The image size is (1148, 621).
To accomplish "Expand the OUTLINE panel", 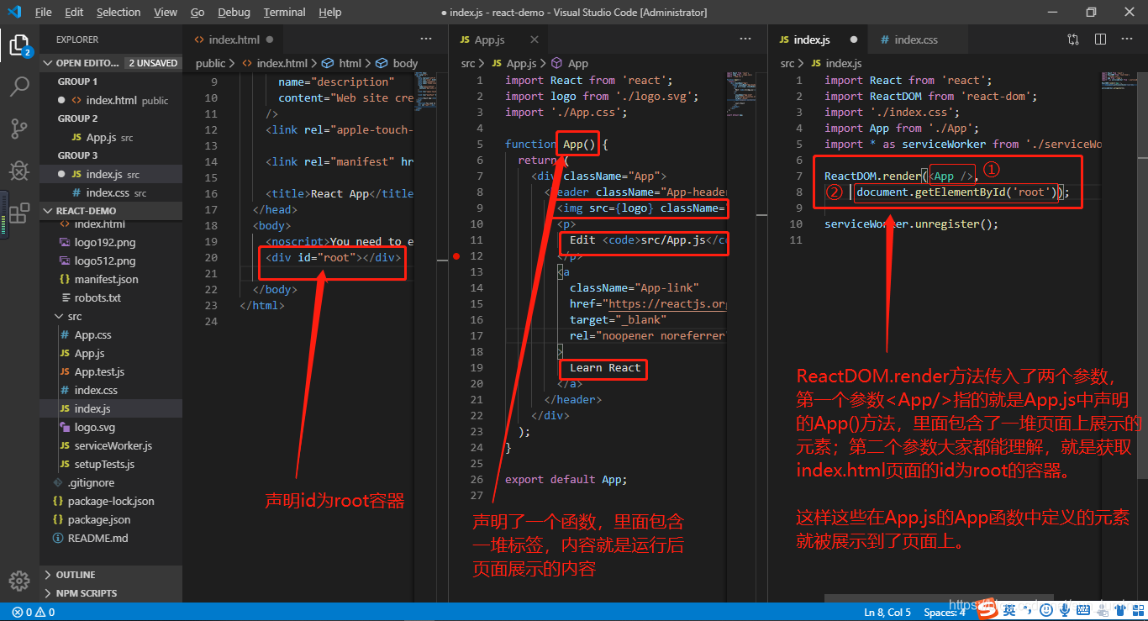I will [x=110, y=575].
